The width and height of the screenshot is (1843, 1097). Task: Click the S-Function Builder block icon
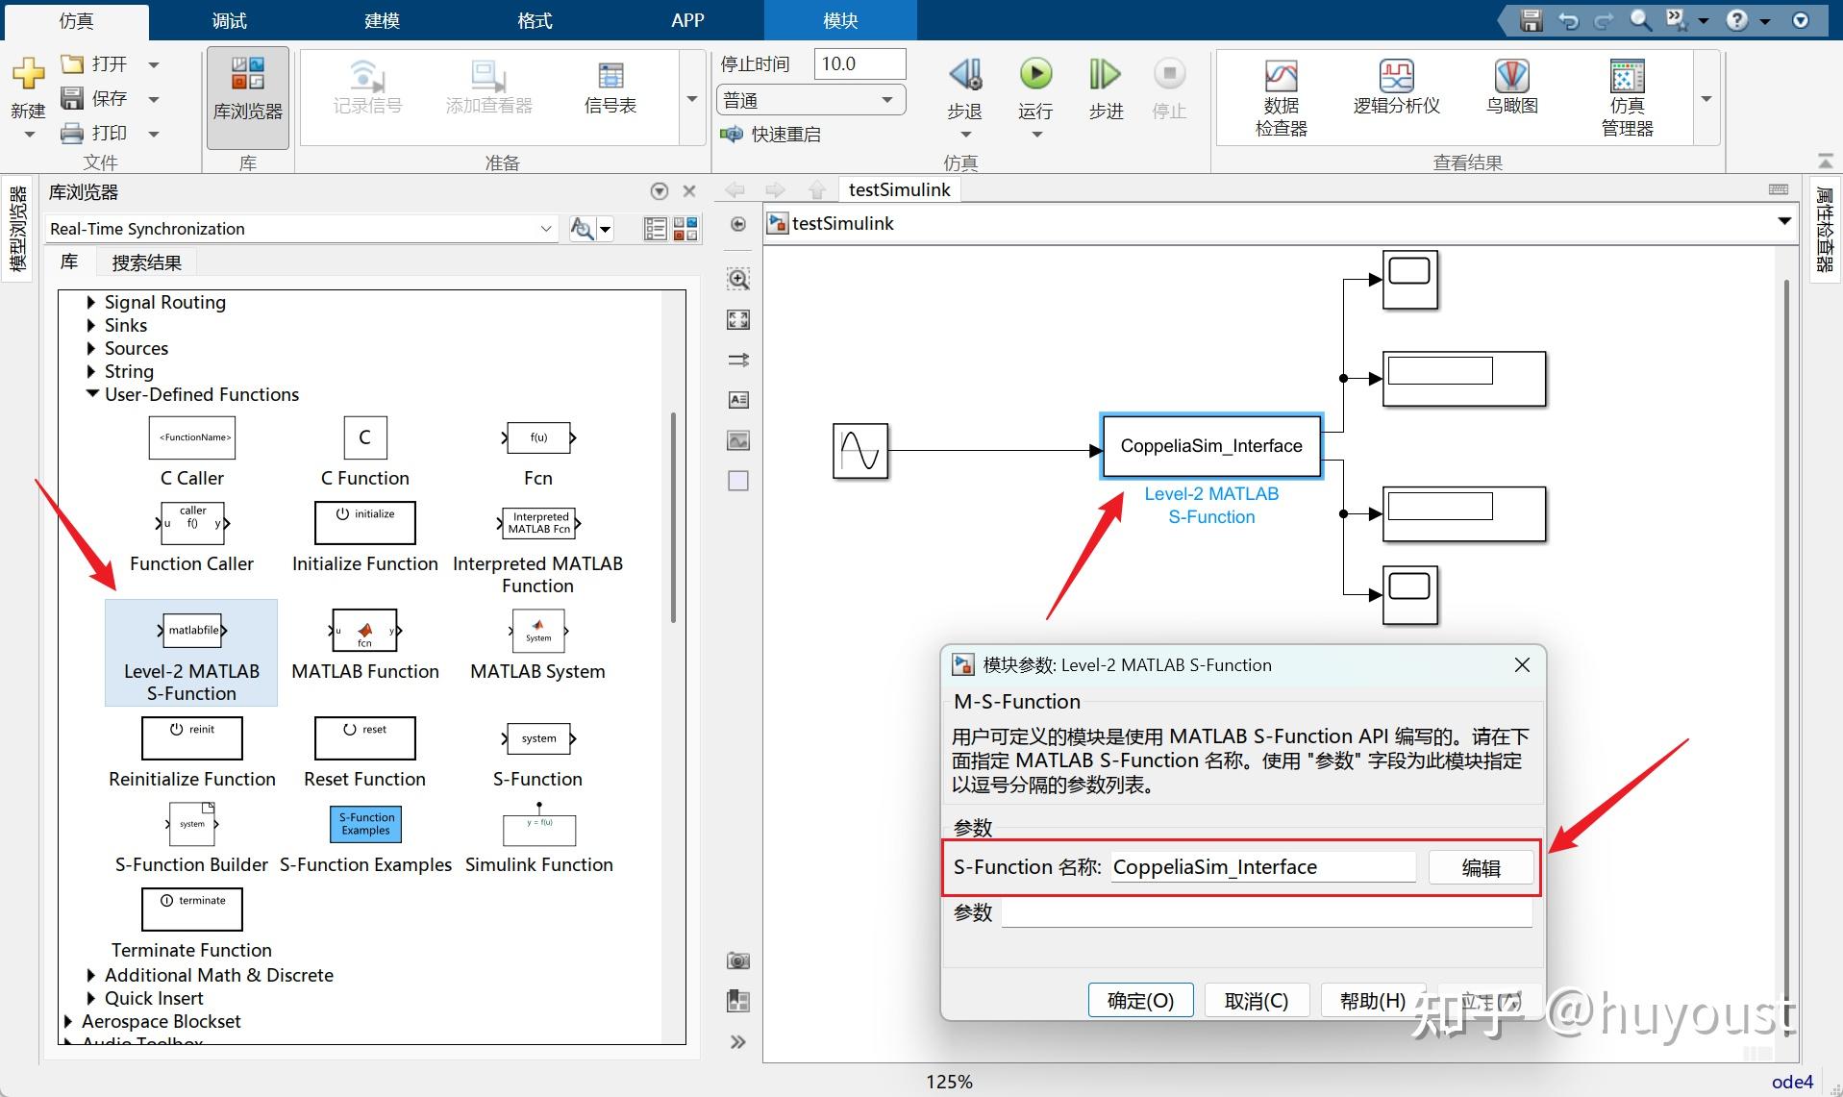point(192,824)
